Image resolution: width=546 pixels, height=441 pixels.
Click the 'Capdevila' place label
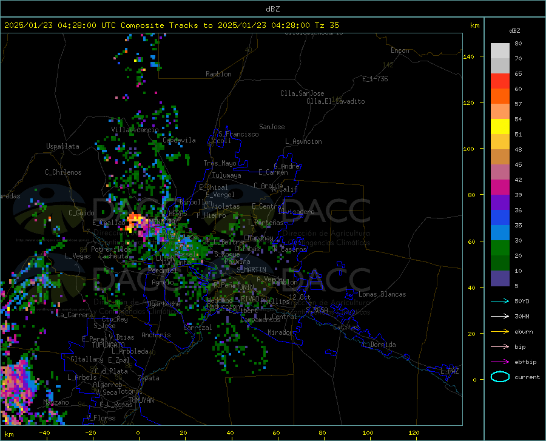point(179,140)
